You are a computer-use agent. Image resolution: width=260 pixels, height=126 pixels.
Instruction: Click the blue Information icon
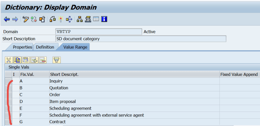pos(104,19)
